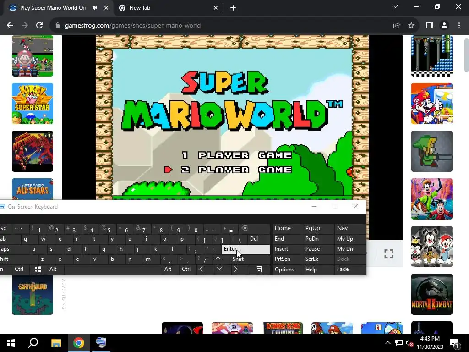Click the Mv Dn key
This screenshot has height=352, width=469.
[349, 249]
